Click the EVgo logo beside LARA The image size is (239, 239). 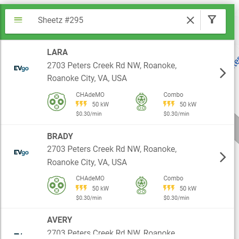21,68
